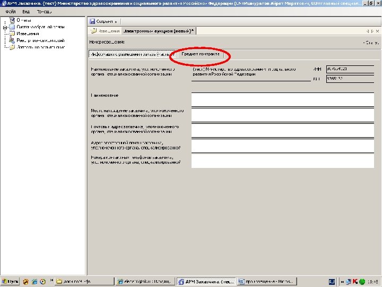This screenshot has width=382, height=287.
Task: Launch Internet Explorer from quick launch
Action: point(34,282)
